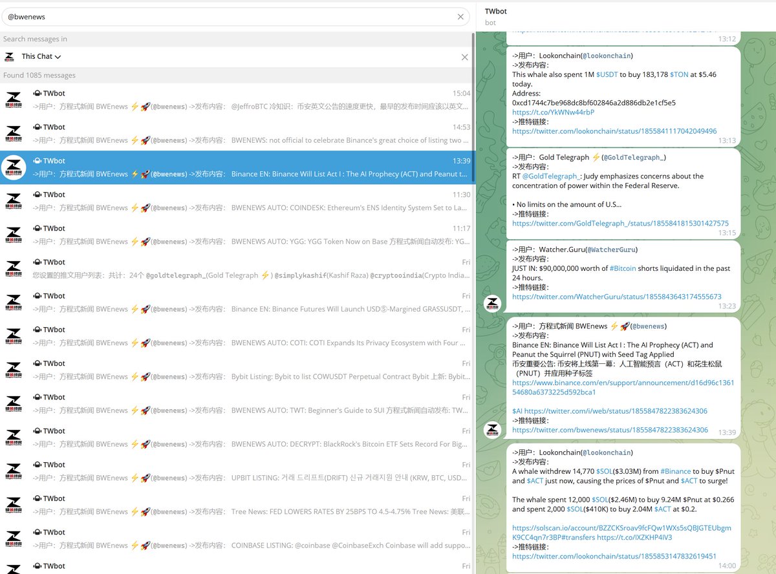Open the Binance support announcement link
This screenshot has height=574, width=776.
(623, 387)
